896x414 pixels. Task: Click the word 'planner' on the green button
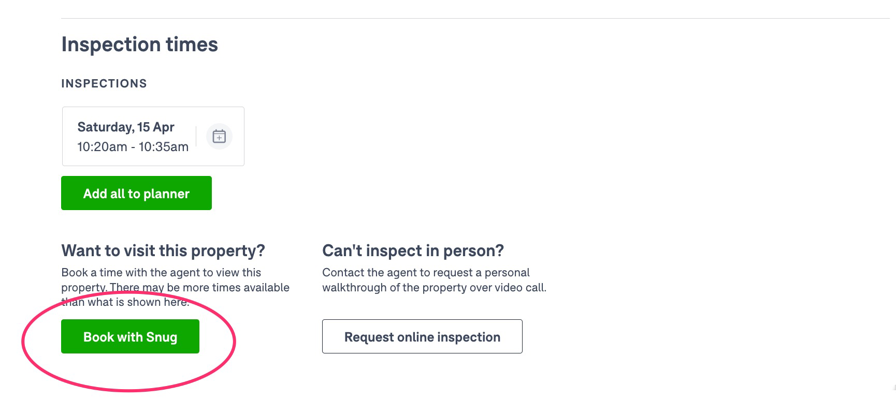(x=166, y=194)
